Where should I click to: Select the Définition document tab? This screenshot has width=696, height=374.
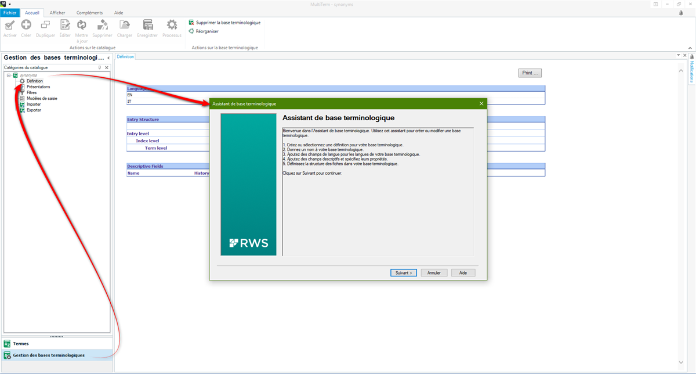click(125, 56)
